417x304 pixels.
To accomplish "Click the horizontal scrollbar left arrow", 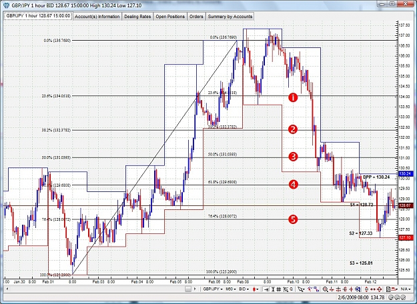I will coord(7,289).
